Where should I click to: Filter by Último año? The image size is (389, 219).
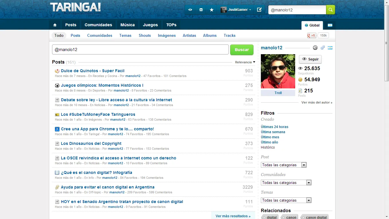pos(269,142)
